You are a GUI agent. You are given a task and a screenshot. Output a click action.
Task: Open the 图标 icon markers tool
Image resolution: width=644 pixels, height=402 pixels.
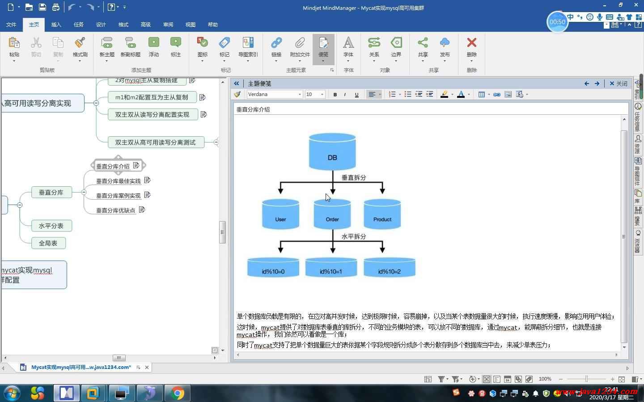[203, 43]
